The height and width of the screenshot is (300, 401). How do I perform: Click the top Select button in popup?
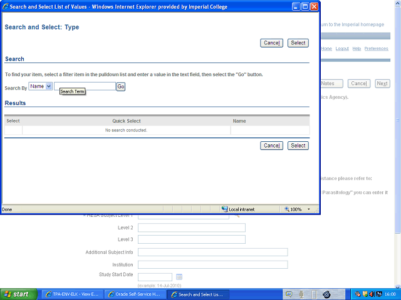(x=298, y=42)
